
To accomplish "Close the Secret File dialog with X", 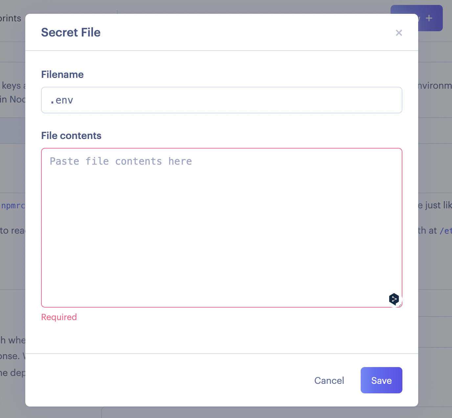I will tap(399, 33).
